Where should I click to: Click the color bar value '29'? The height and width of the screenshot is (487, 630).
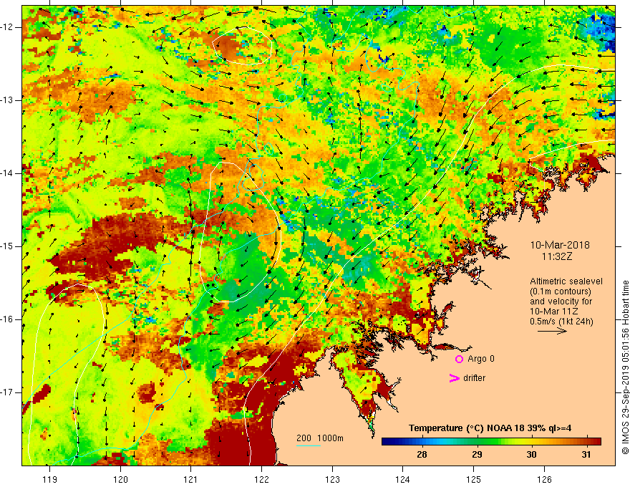pyautogui.click(x=477, y=455)
